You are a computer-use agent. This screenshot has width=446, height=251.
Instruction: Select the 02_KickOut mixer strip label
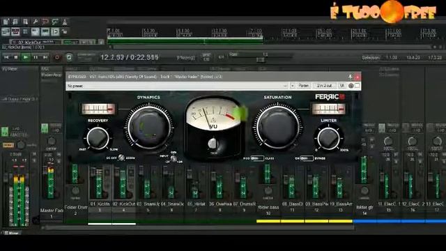coord(124,204)
